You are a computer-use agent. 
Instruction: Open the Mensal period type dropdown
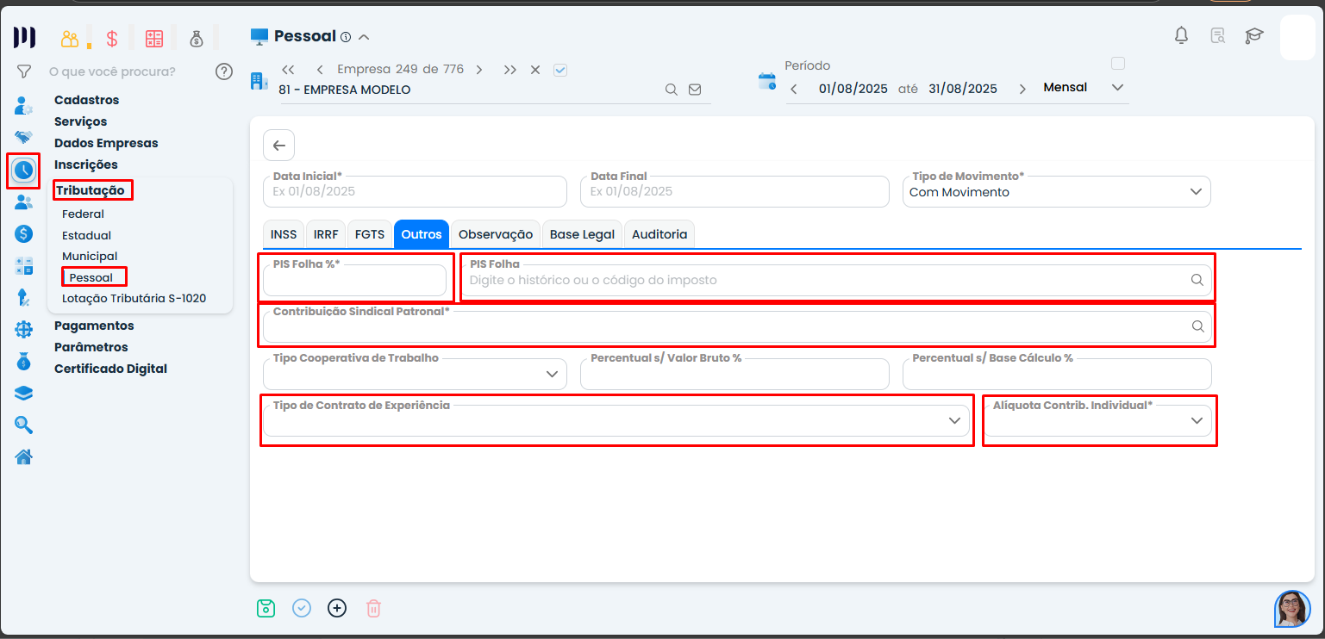[x=1117, y=88]
